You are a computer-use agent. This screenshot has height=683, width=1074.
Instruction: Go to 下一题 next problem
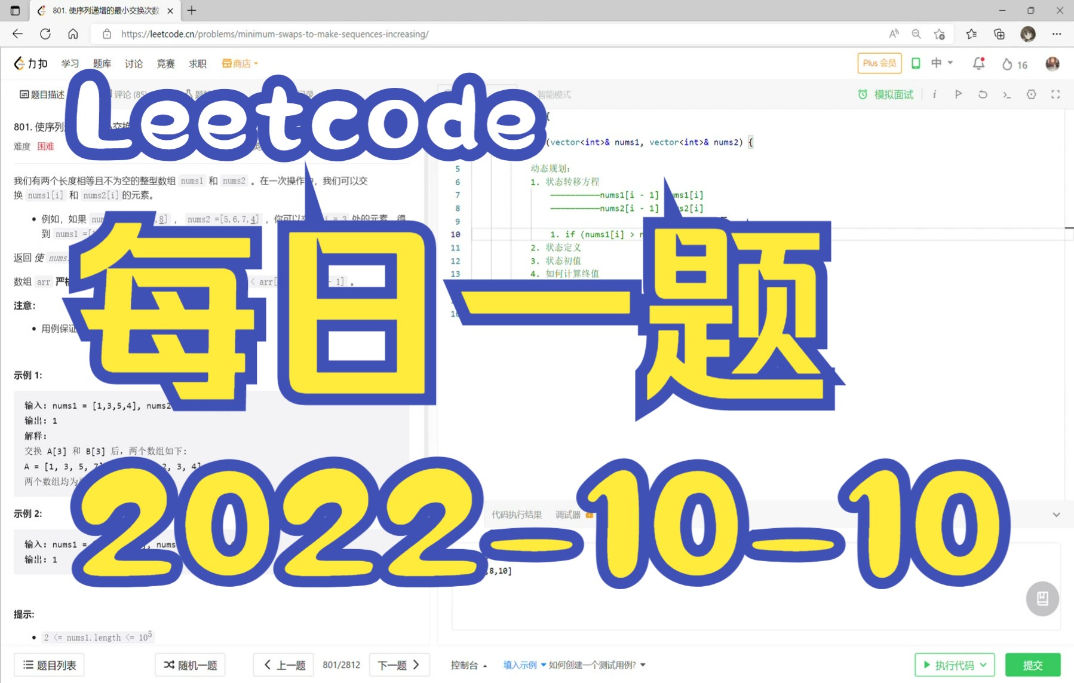point(399,665)
